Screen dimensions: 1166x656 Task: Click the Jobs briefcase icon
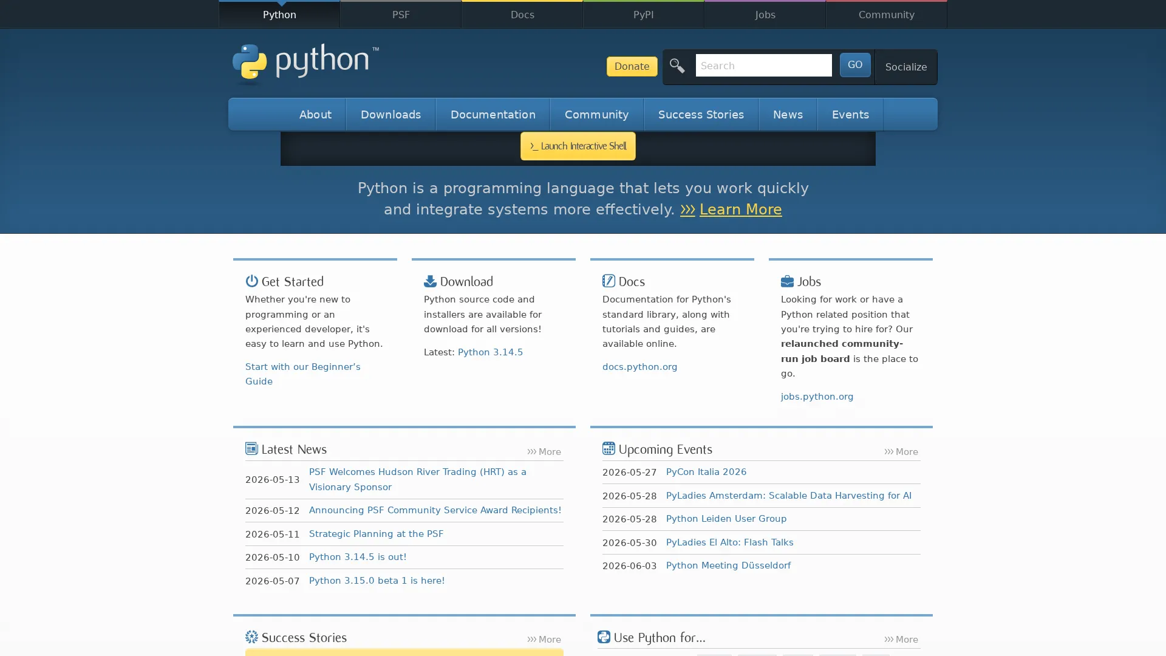[787, 281]
